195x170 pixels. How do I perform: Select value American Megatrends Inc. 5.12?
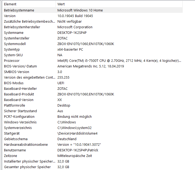click(91, 66)
